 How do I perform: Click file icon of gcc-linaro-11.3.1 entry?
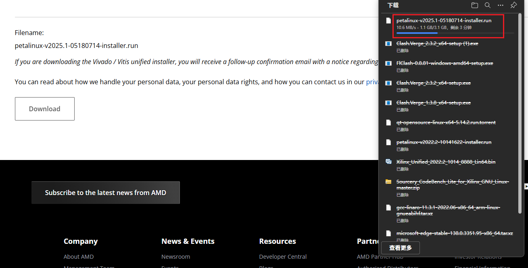pyautogui.click(x=388, y=208)
